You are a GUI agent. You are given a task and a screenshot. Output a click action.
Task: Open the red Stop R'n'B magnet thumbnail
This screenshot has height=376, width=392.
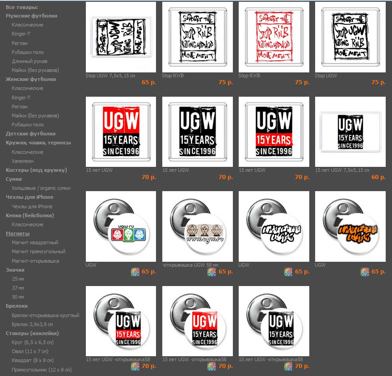(x=274, y=37)
